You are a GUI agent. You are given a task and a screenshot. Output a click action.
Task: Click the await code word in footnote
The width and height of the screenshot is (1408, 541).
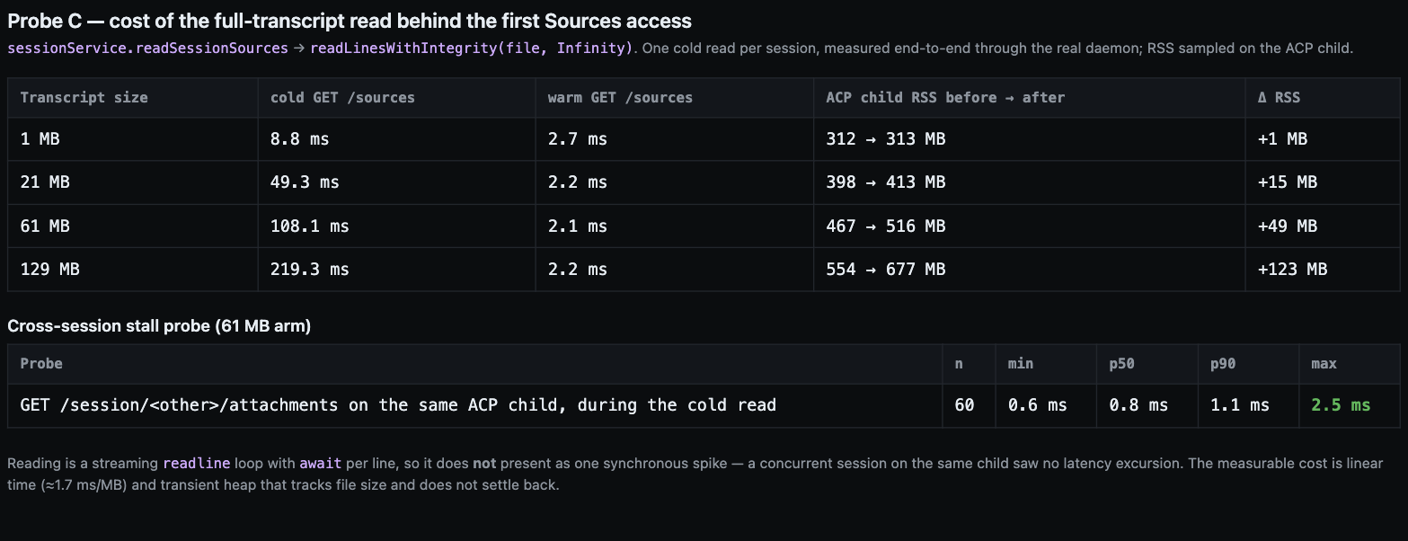(320, 464)
